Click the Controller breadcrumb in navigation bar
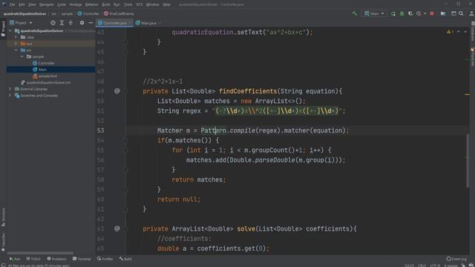The height and width of the screenshot is (267, 475). tap(88, 13)
